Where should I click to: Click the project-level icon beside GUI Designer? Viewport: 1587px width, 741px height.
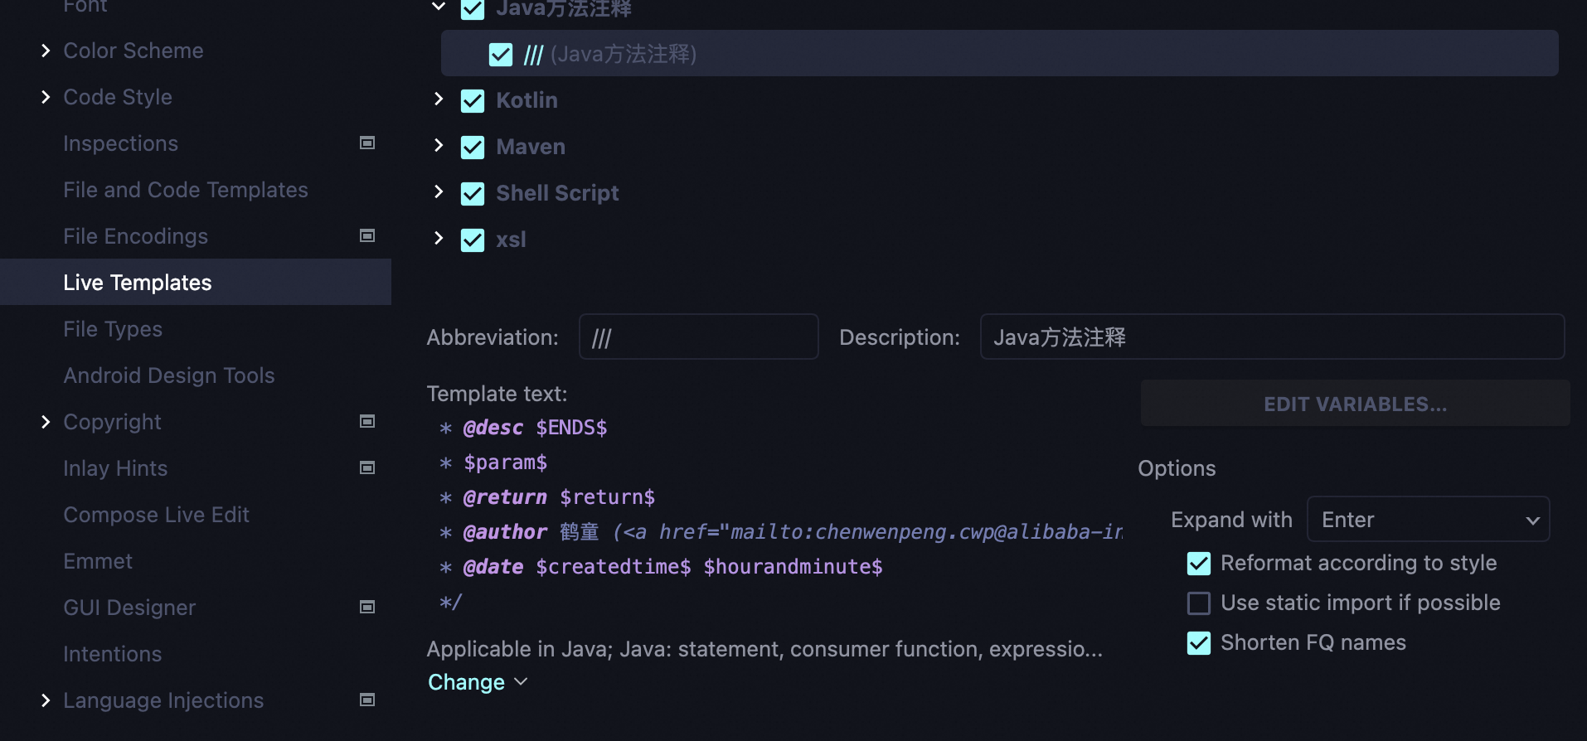(367, 608)
